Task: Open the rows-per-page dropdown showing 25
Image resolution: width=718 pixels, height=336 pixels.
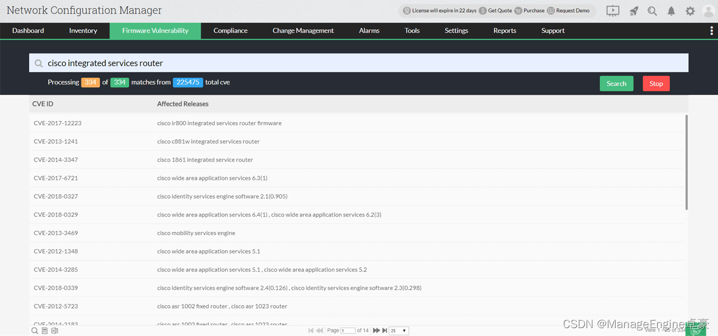Action: 399,331
